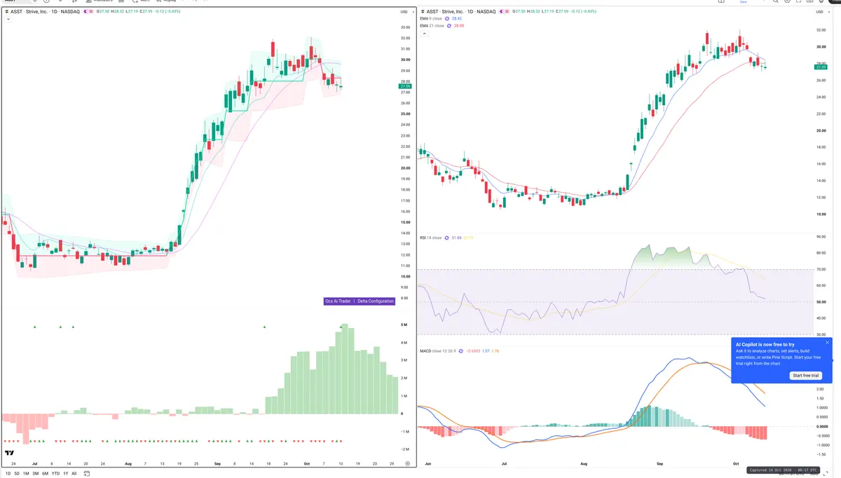The image size is (841, 478).
Task: Select the EMA 9 close legend label
Action: tap(432, 19)
